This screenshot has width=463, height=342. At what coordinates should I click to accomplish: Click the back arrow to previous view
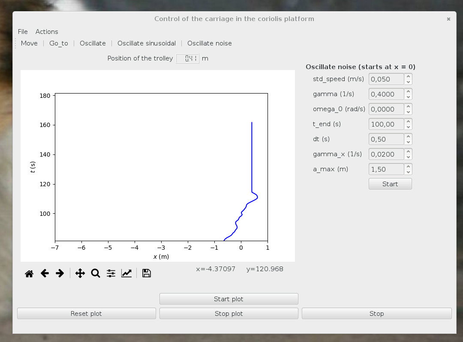click(45, 273)
